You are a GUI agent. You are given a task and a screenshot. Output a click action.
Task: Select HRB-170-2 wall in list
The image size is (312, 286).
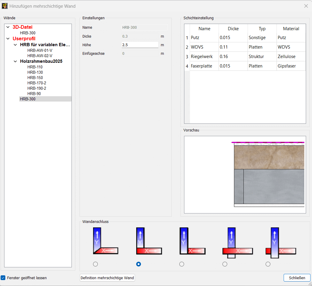(37, 83)
